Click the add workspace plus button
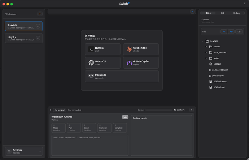This screenshot has width=249, height=160. point(40,14)
